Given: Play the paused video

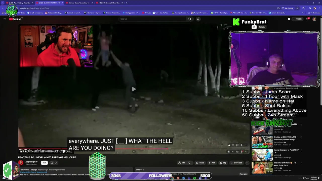Looking at the screenshot, I should (134, 89).
